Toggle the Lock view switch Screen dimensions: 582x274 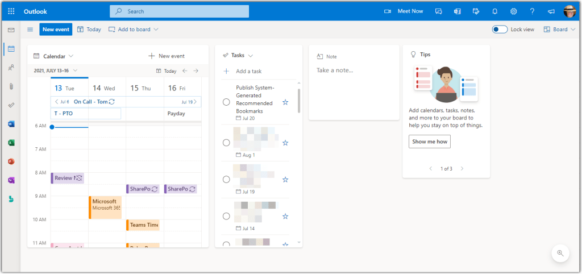(500, 30)
